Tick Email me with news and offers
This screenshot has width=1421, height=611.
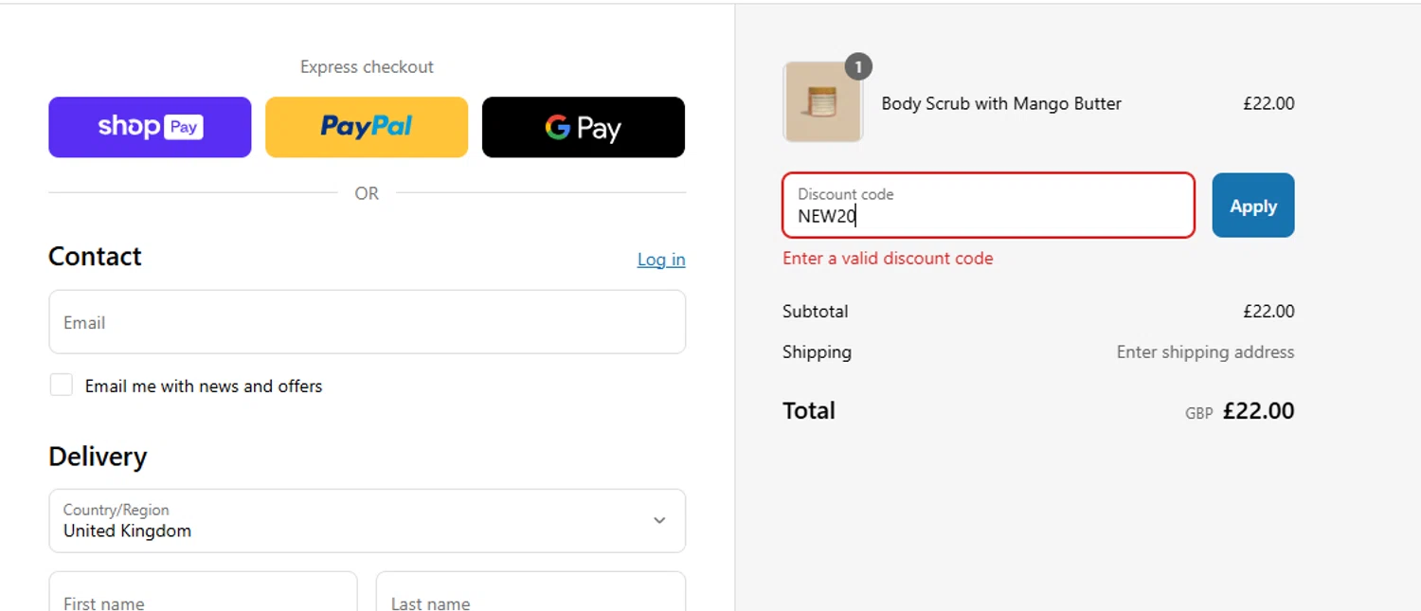click(62, 385)
